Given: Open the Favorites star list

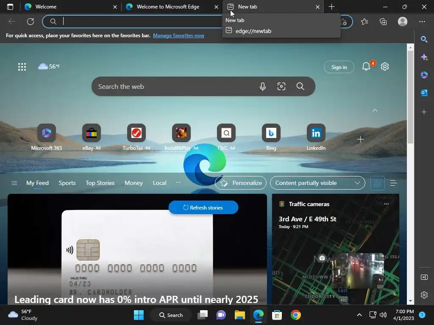Looking at the screenshot, I should pos(364,22).
